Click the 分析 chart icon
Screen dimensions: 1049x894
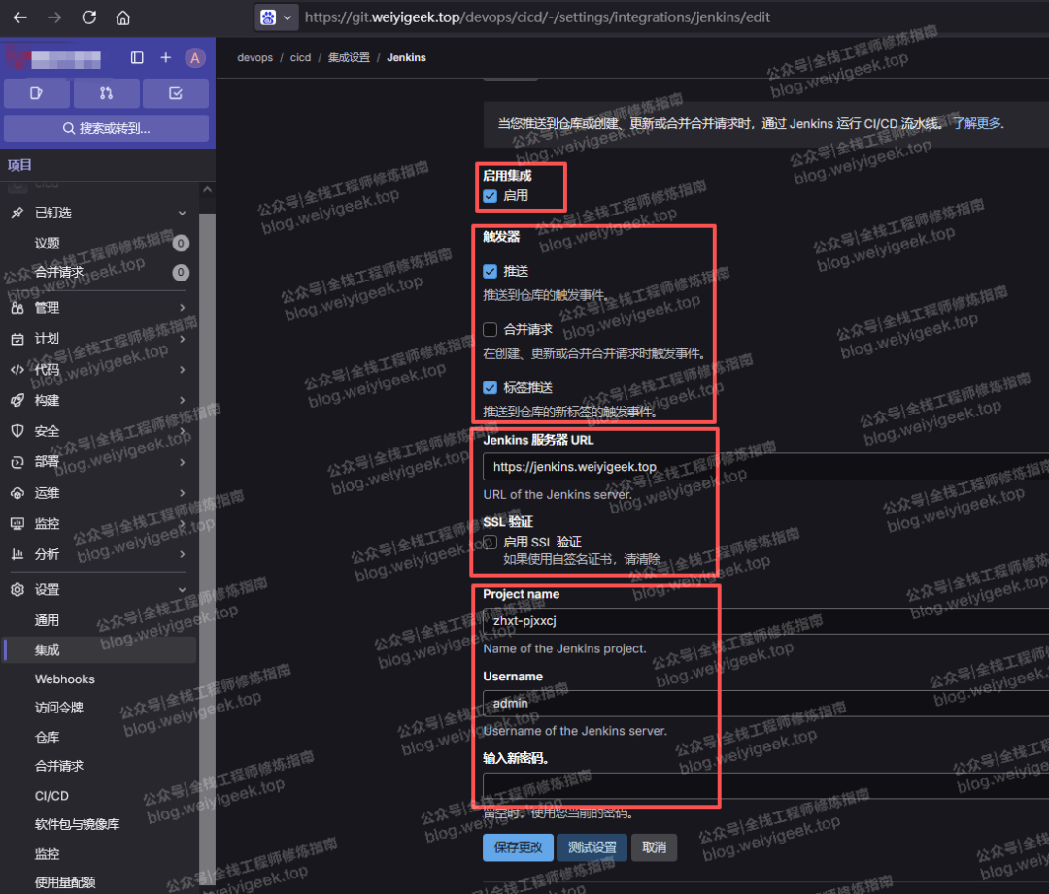coord(17,554)
